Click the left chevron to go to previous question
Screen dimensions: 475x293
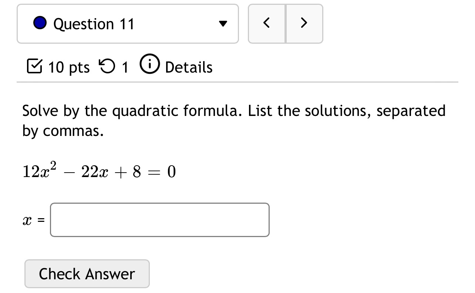tap(267, 23)
